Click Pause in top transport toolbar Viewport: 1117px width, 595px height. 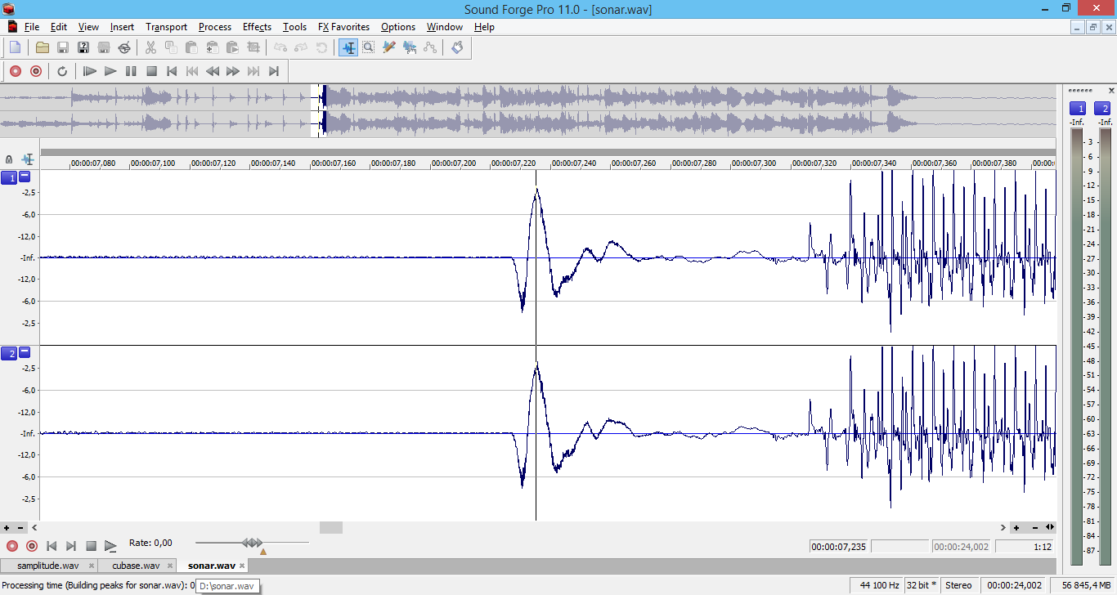point(131,71)
